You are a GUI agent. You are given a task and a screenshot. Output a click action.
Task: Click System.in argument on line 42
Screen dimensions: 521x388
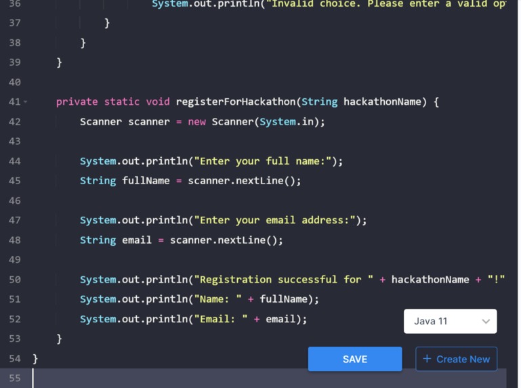coord(287,122)
